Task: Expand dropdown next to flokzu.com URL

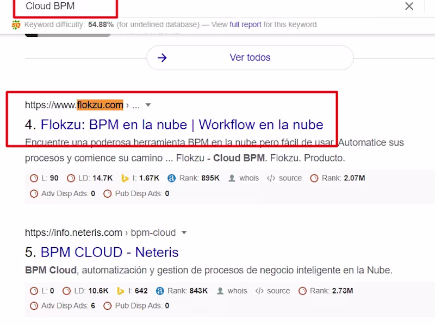Action: pos(148,105)
